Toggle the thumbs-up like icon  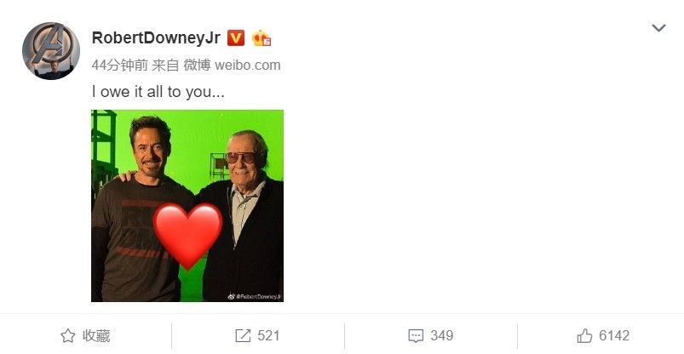(584, 335)
